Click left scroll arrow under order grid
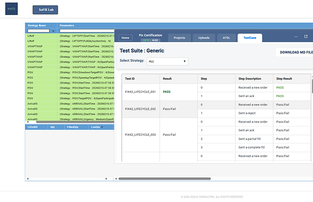313x202 pixels. (x=28, y=178)
